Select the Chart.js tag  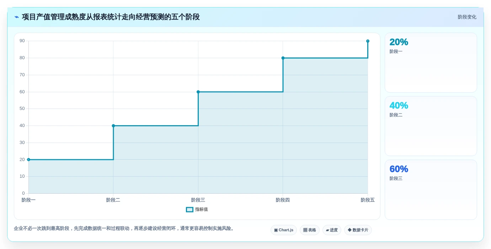pos(284,230)
